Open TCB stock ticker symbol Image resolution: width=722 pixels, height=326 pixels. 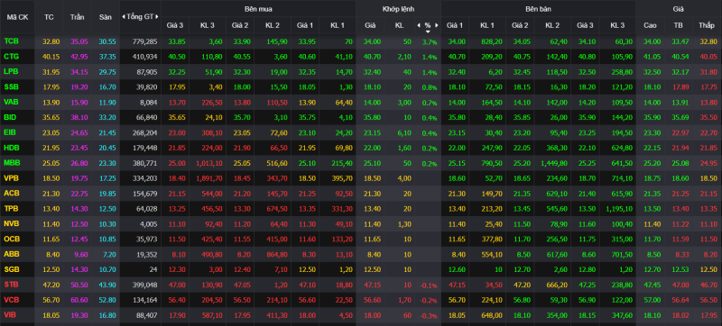12,41
